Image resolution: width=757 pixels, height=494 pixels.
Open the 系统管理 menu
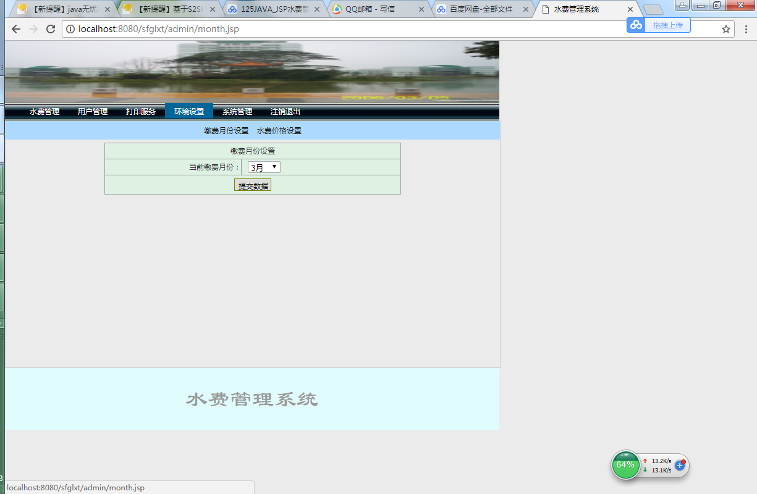(237, 112)
